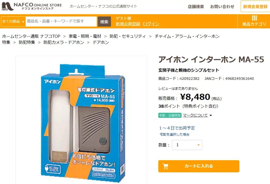Click the NAFCO Online Store logo

[x=32, y=6]
